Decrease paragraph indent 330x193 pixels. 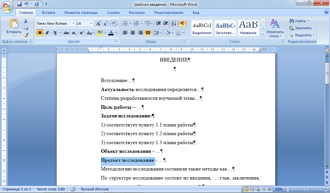[158, 23]
